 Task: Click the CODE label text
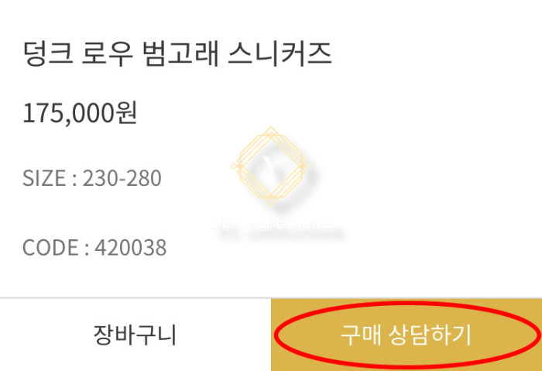click(50, 248)
